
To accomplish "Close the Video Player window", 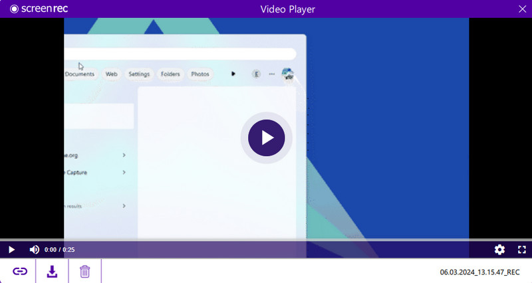I will click(523, 9).
